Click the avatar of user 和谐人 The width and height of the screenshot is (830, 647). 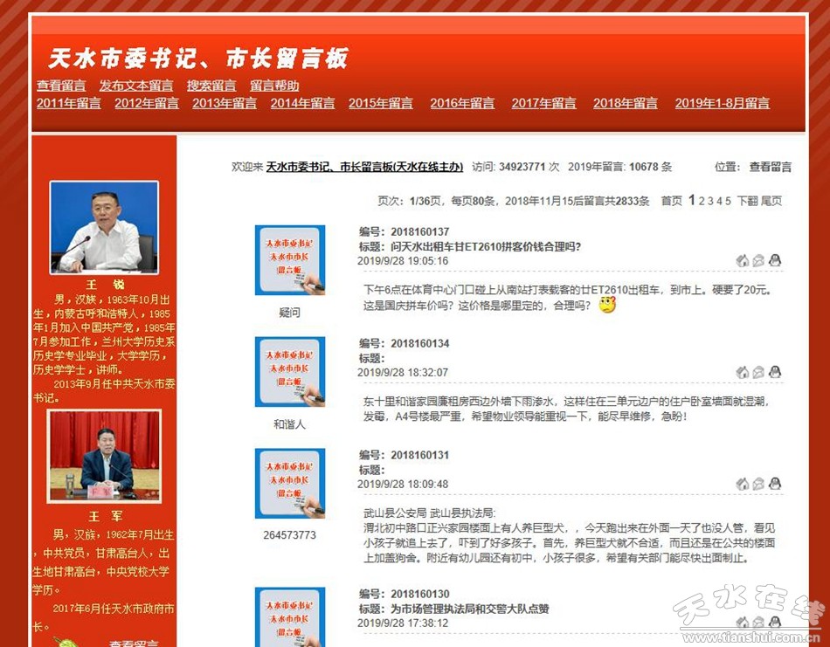(x=289, y=372)
